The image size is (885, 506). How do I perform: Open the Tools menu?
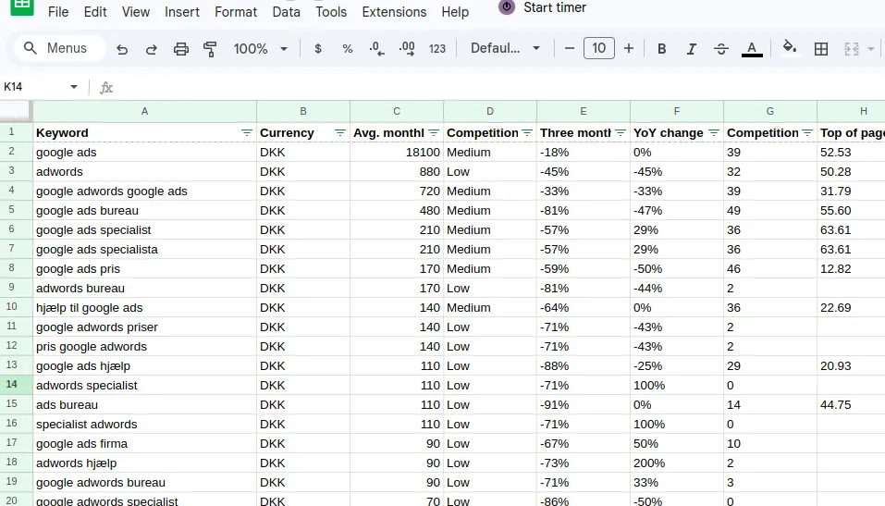click(331, 12)
